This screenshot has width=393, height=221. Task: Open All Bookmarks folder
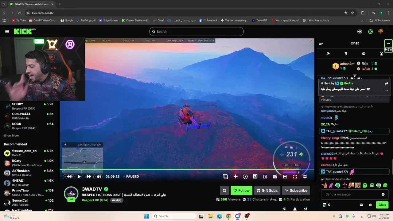(x=380, y=21)
